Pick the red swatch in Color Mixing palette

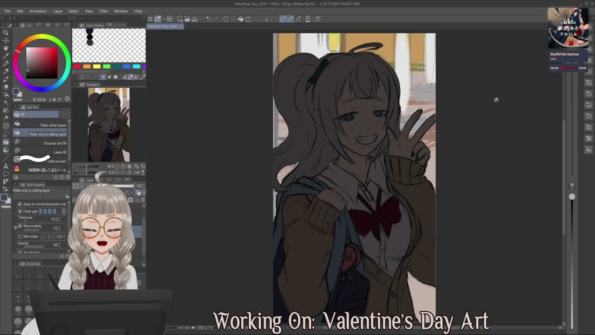pos(77,66)
